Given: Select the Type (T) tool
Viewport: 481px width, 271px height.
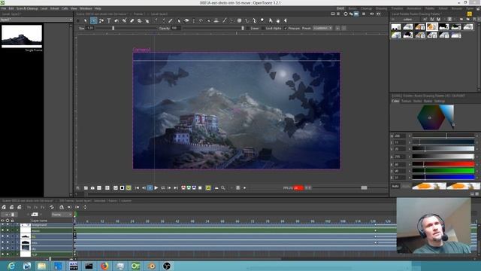Looking at the screenshot, I should [108, 20].
